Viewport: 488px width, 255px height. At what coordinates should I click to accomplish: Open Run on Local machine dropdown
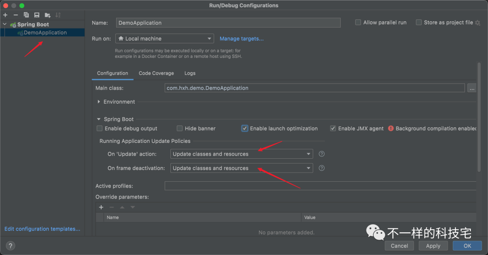pyautogui.click(x=164, y=38)
